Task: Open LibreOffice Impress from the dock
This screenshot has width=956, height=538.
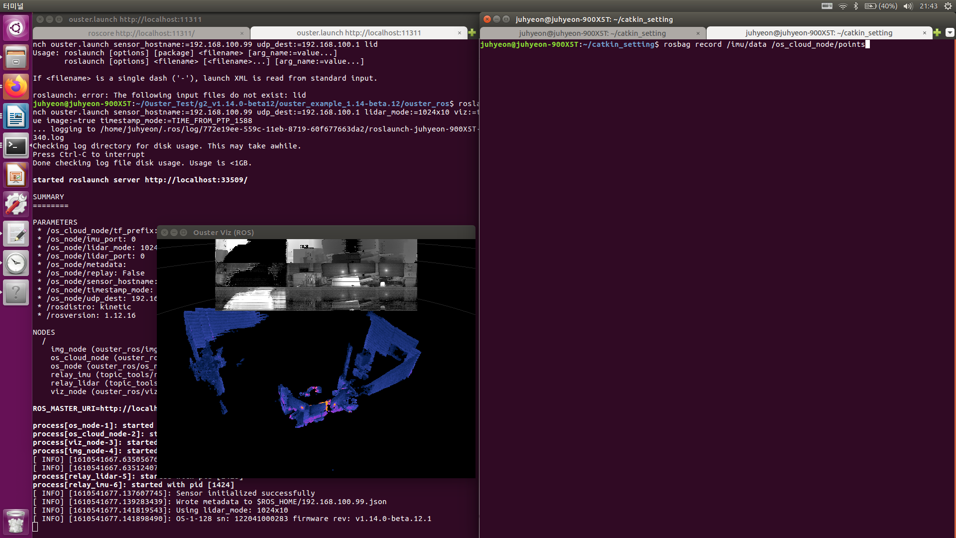Action: tap(16, 175)
